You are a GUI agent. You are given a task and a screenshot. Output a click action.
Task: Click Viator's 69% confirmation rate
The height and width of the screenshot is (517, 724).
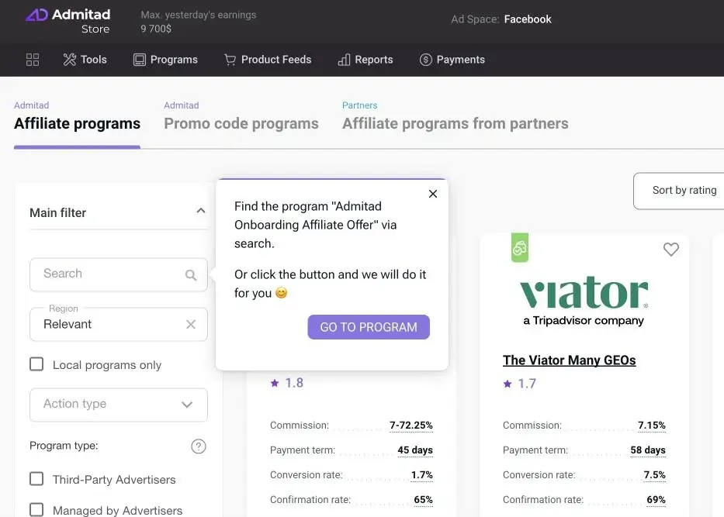click(656, 500)
